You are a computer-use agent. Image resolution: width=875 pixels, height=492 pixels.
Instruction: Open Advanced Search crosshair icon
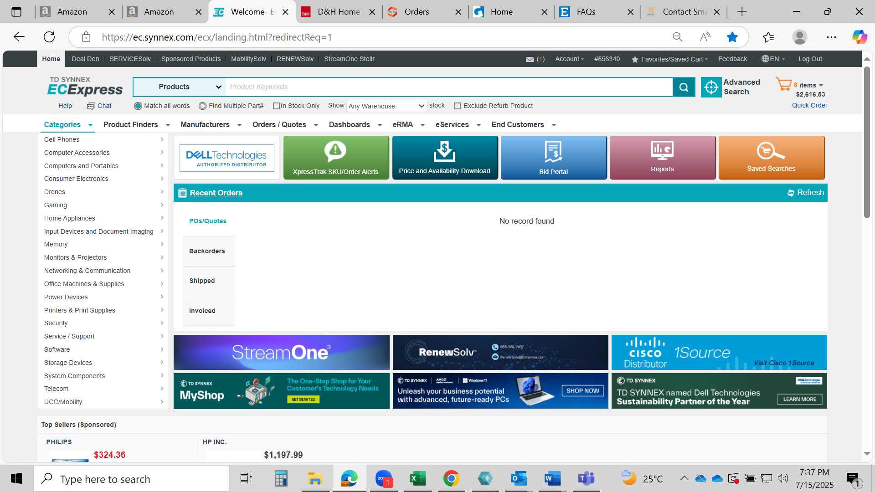tap(711, 87)
